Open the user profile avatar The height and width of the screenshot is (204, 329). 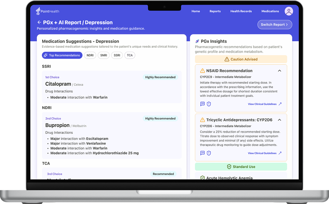[x=289, y=11]
